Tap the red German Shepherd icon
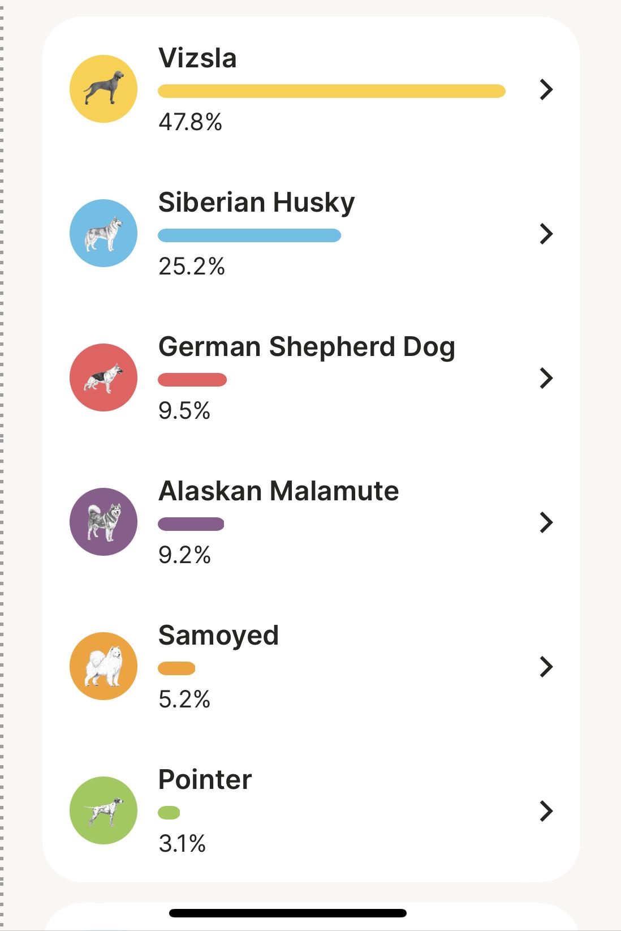 [x=103, y=377]
